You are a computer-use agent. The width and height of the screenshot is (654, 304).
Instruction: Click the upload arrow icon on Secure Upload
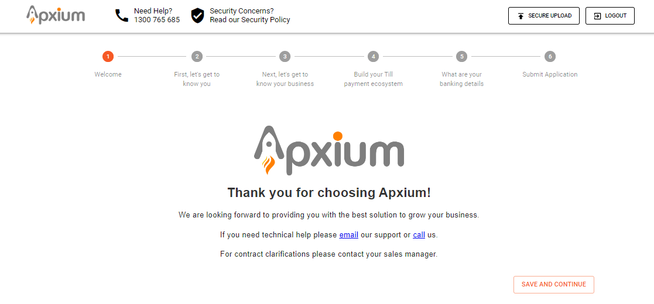point(521,16)
